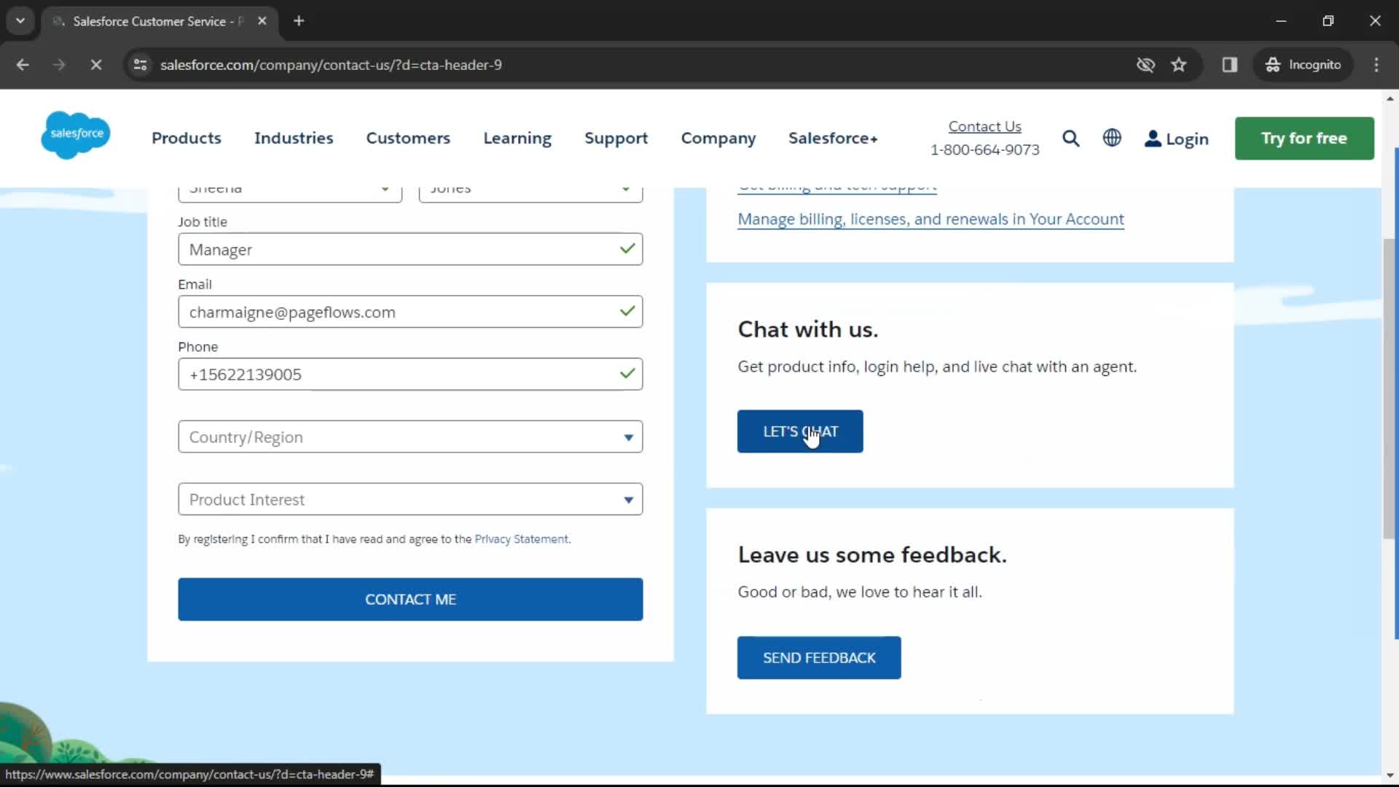Click the Leave us some feedback. heading
The image size is (1399, 787).
coord(872,555)
